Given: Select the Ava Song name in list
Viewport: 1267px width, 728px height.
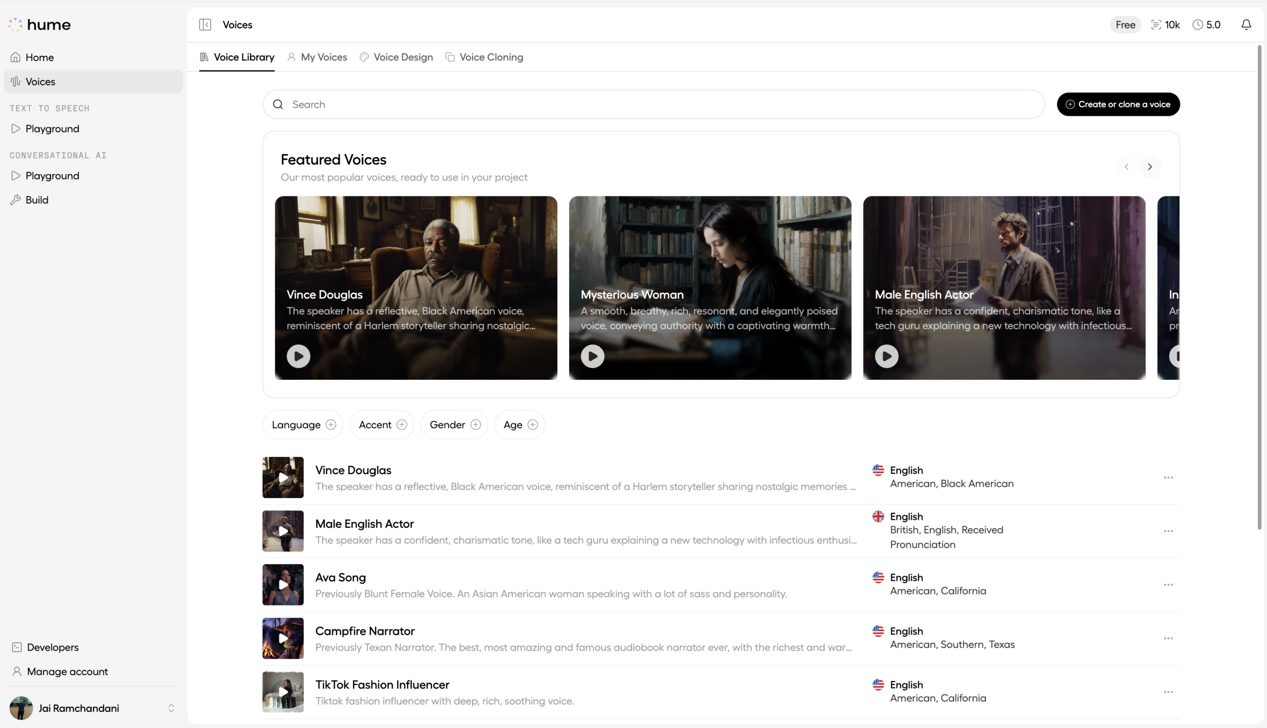Looking at the screenshot, I should (x=340, y=577).
